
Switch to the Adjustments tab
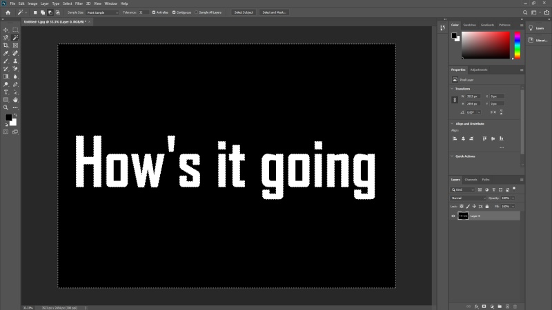pos(479,70)
